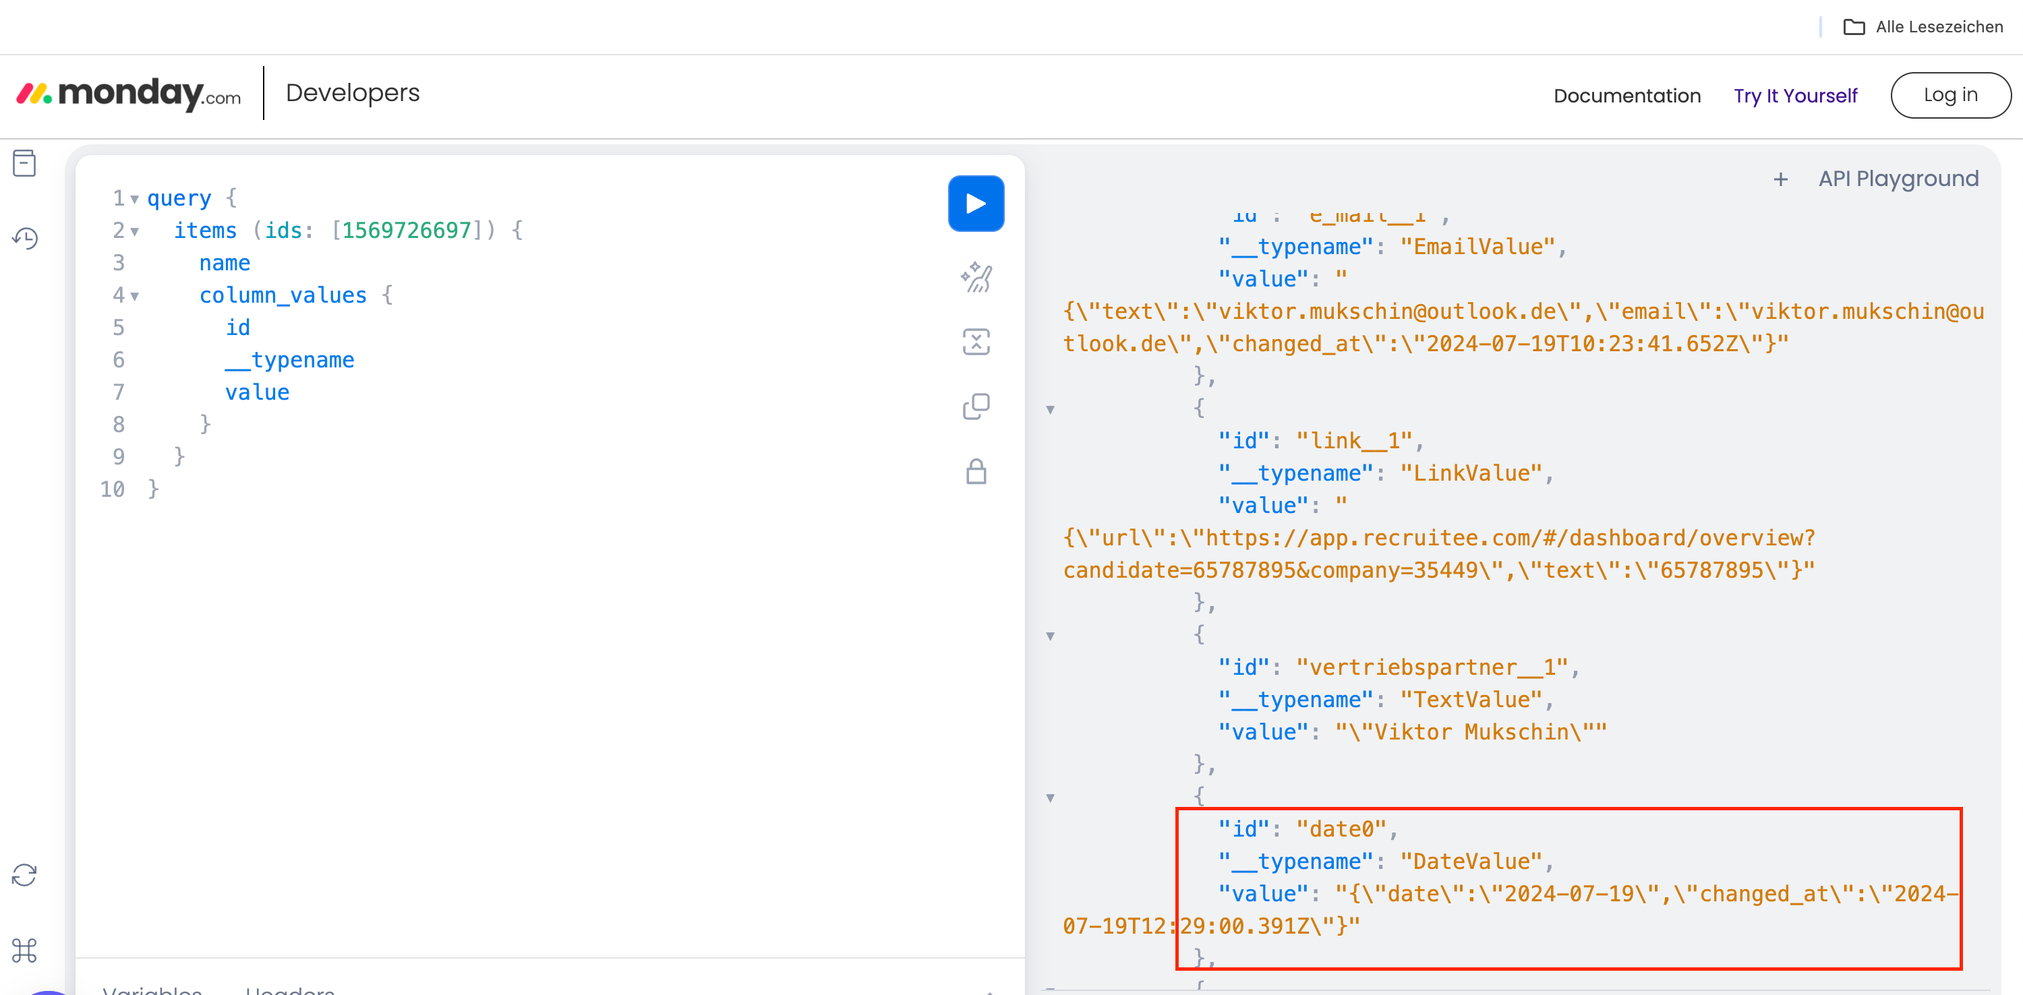Go to monday.com logo home
2023x995 pixels.
pyautogui.click(x=129, y=94)
